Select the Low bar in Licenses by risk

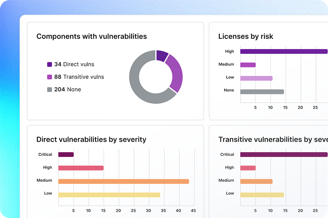pyautogui.click(x=256, y=78)
